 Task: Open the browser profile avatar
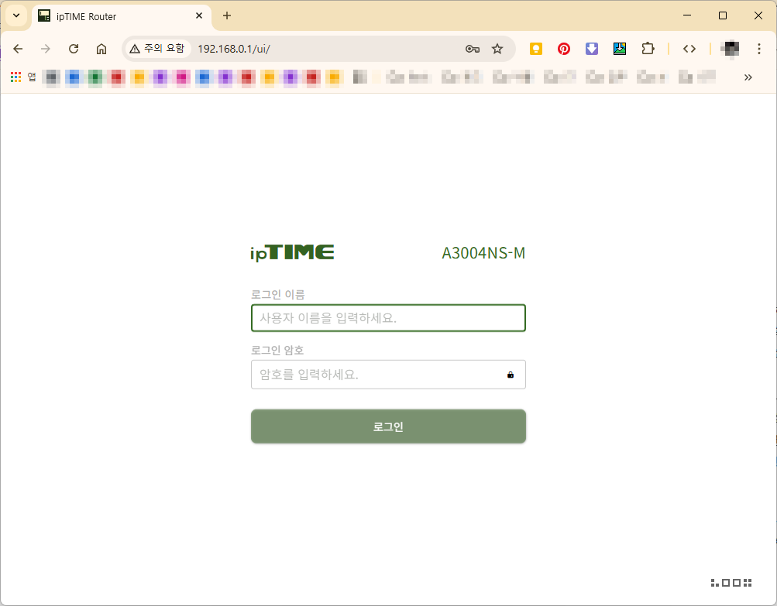(731, 49)
